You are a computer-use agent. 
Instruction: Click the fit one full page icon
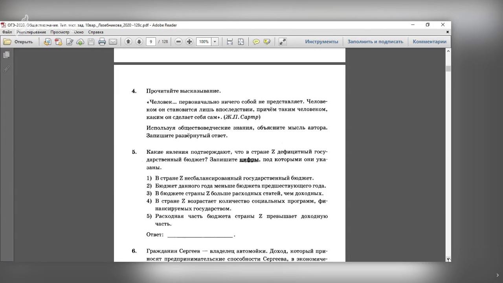241,42
